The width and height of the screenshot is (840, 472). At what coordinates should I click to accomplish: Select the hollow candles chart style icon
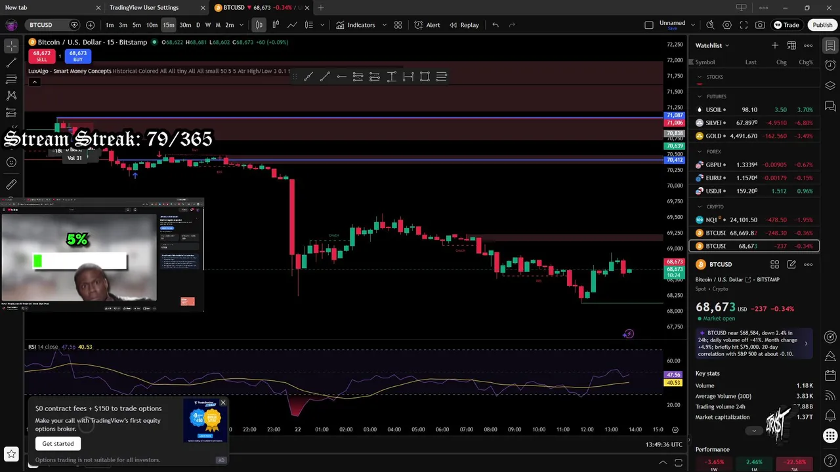[x=276, y=25]
